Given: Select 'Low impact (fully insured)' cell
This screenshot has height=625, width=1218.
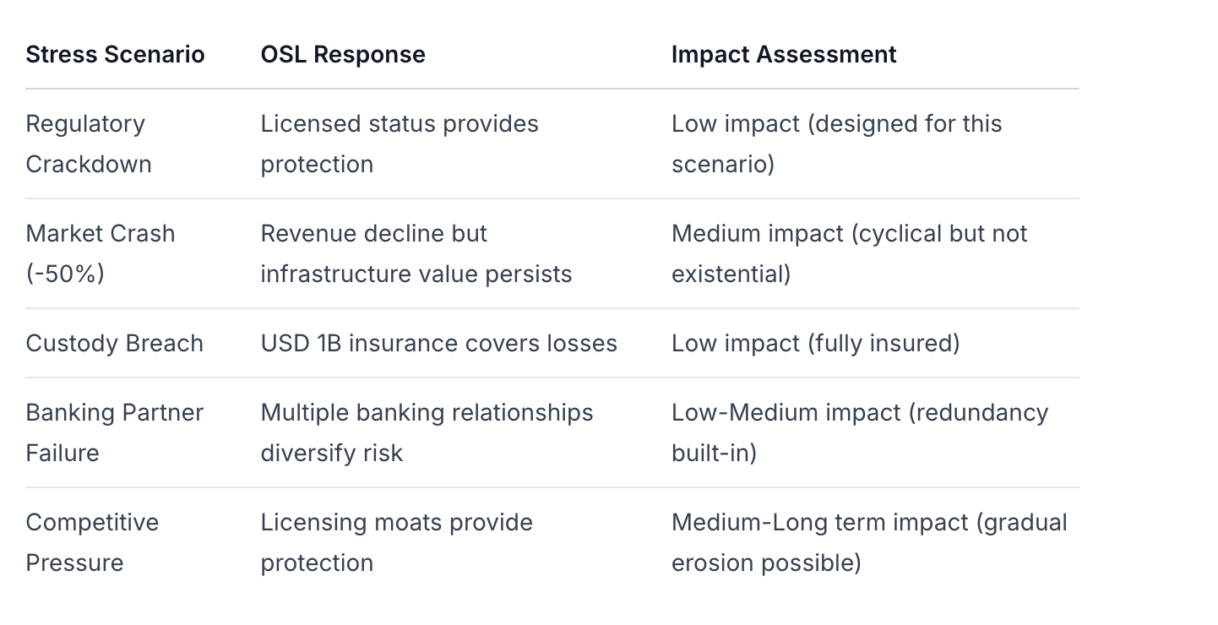Looking at the screenshot, I should click(x=816, y=344).
